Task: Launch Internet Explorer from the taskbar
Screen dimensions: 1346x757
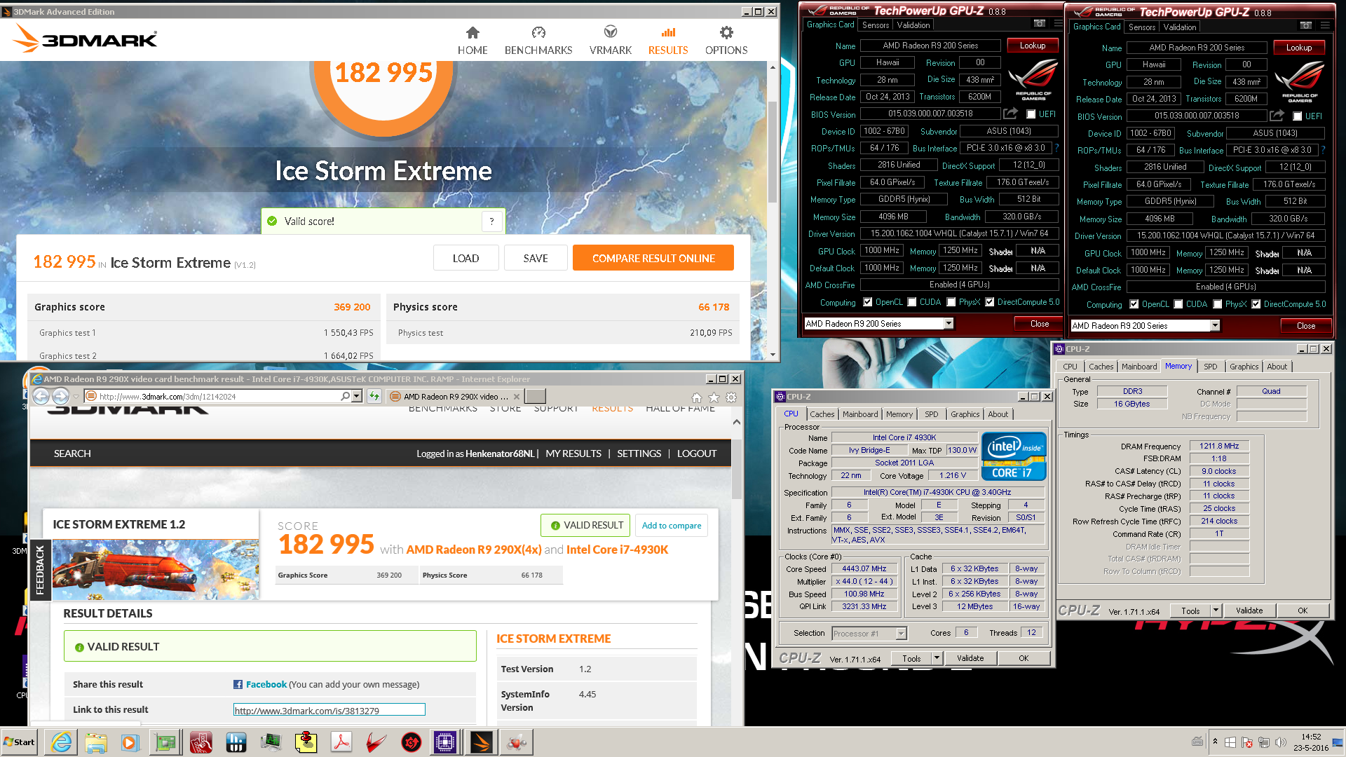Action: [x=62, y=742]
